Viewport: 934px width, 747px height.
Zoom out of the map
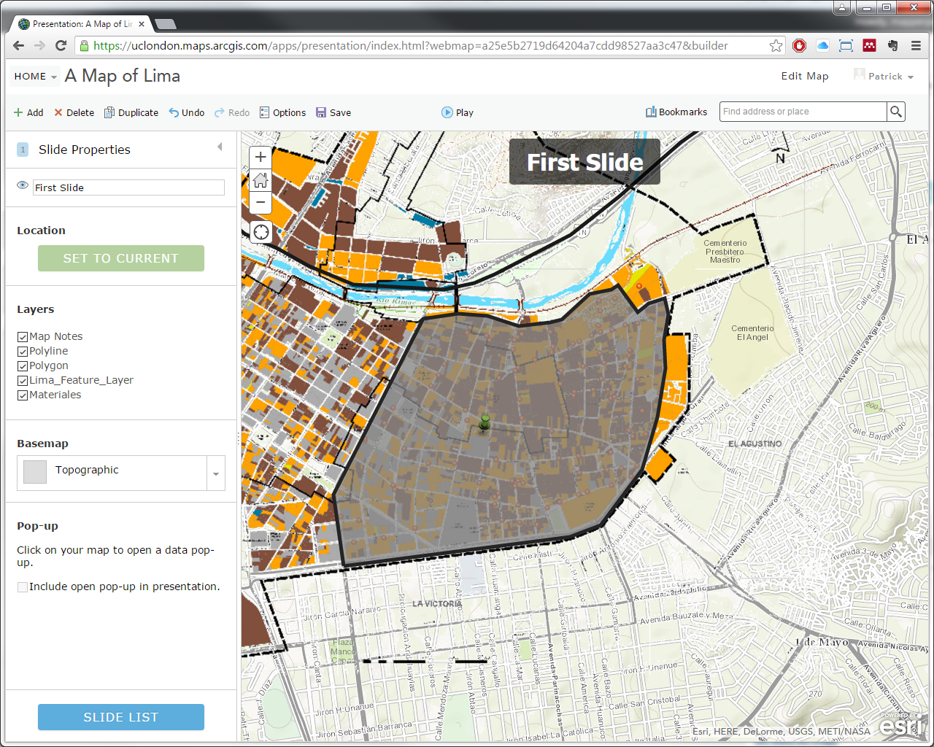point(260,202)
